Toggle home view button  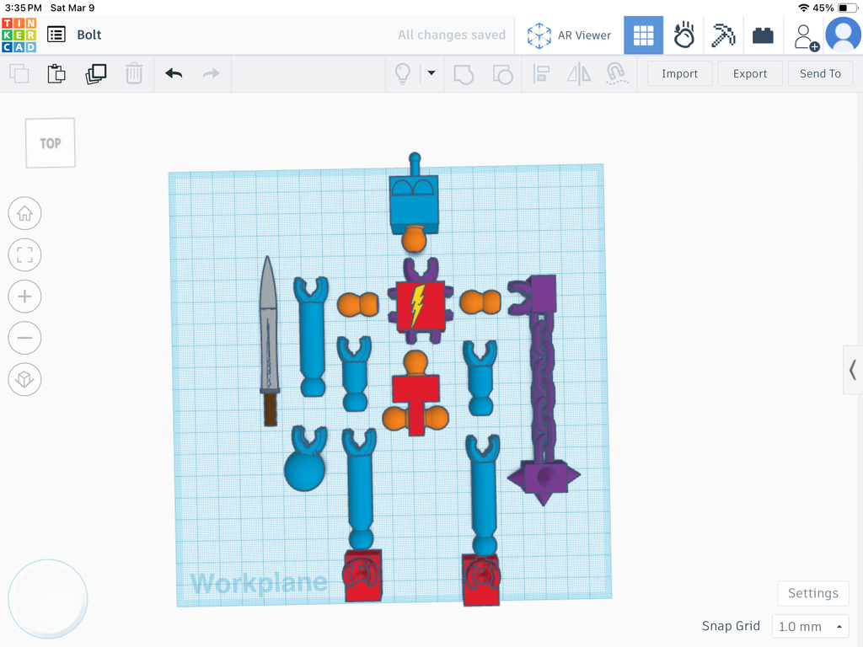tap(24, 213)
